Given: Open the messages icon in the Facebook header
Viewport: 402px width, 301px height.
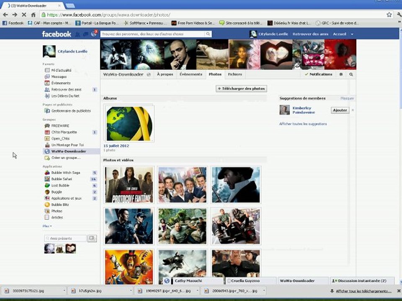Looking at the screenshot, I should pos(85,34).
